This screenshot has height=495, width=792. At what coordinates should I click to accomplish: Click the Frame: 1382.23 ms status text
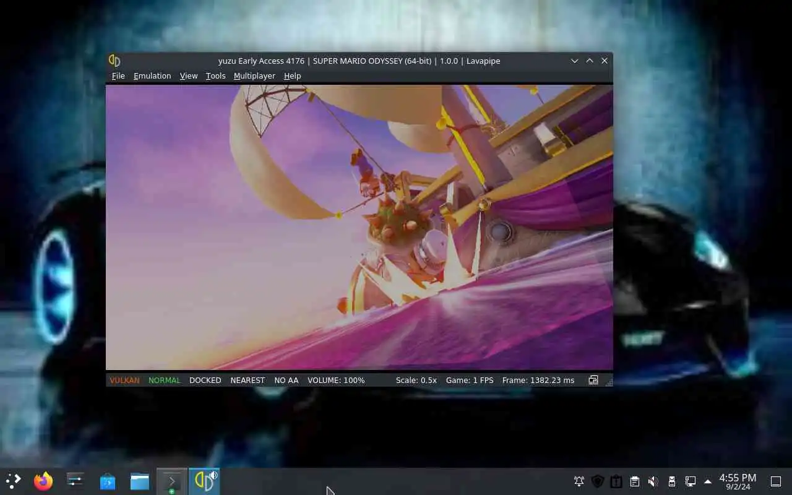(538, 380)
